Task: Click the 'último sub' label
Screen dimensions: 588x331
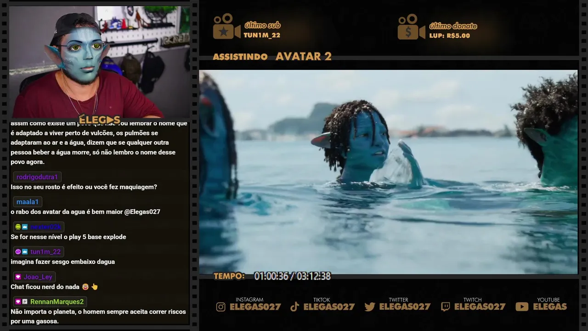Action: point(262,25)
